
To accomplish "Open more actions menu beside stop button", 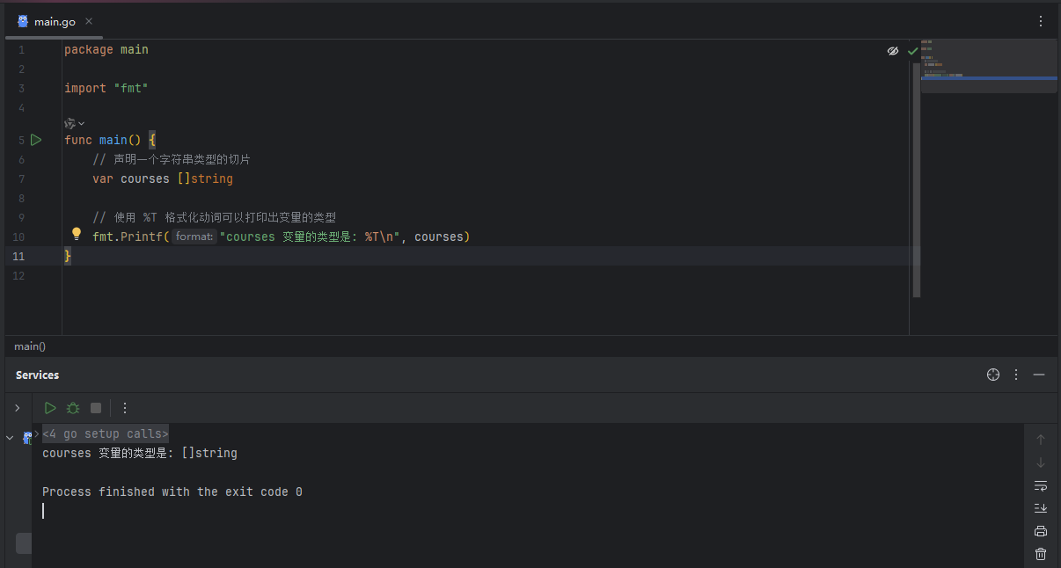I will [x=125, y=408].
